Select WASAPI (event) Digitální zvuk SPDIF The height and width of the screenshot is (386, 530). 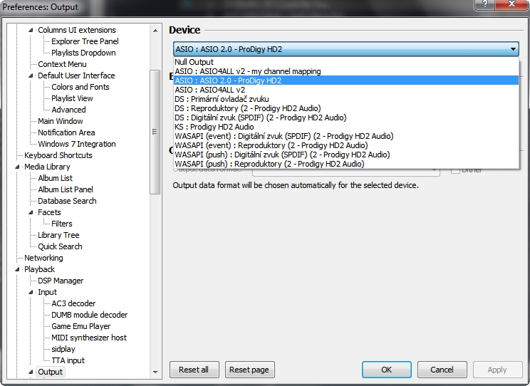click(346, 136)
